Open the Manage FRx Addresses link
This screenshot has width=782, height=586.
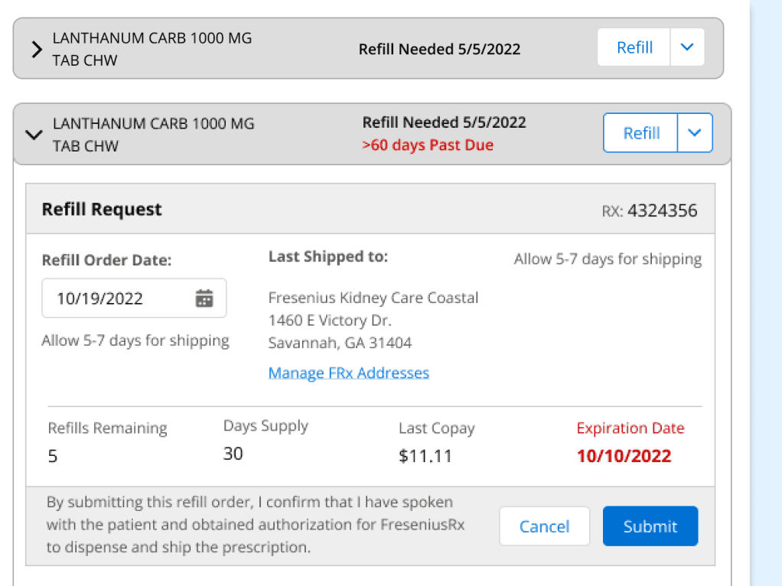[348, 373]
